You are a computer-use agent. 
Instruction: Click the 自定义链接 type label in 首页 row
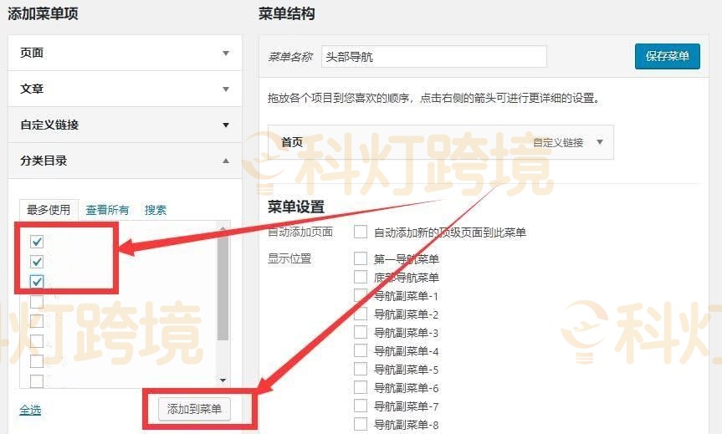(x=558, y=143)
